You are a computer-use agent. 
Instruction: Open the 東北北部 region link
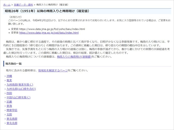pos(12,123)
